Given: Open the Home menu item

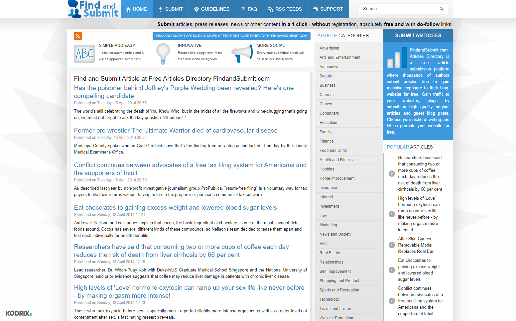Looking at the screenshot, I should click(136, 9).
